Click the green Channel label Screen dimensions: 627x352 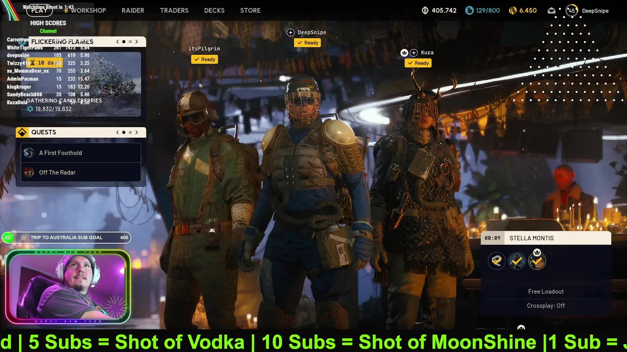pos(48,31)
